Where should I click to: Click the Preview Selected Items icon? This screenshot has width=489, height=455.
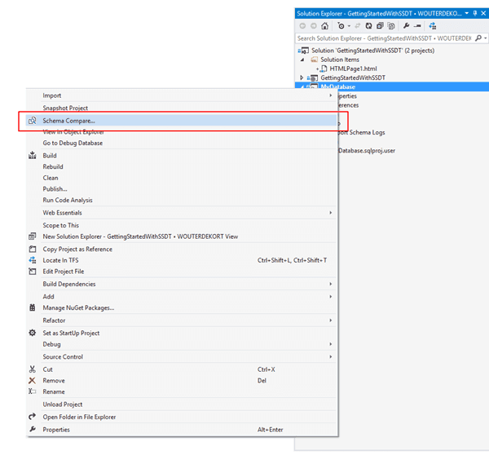(417, 26)
